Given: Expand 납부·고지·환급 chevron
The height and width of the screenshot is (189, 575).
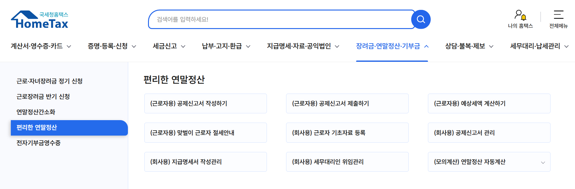Looking at the screenshot, I should pyautogui.click(x=248, y=46).
